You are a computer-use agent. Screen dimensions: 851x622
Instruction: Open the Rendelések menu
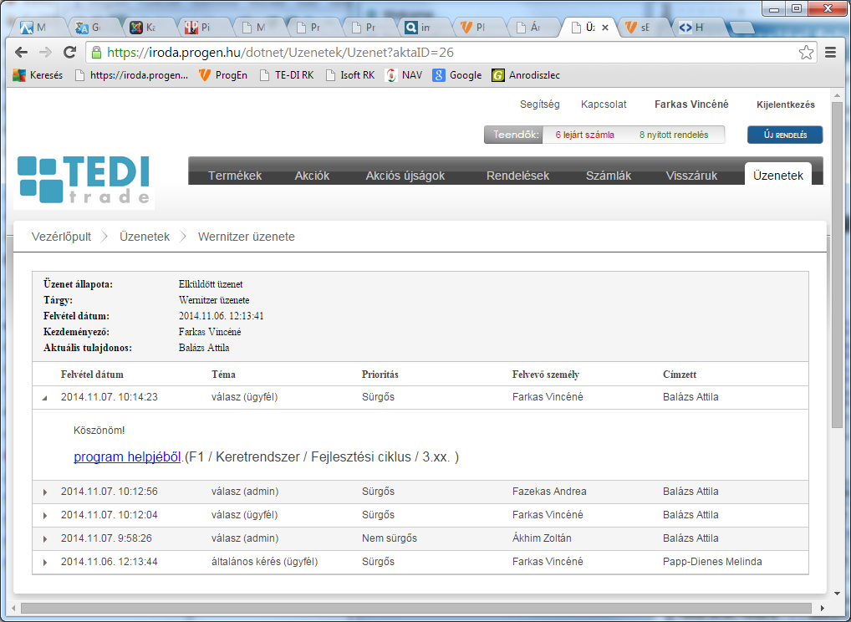coord(517,176)
